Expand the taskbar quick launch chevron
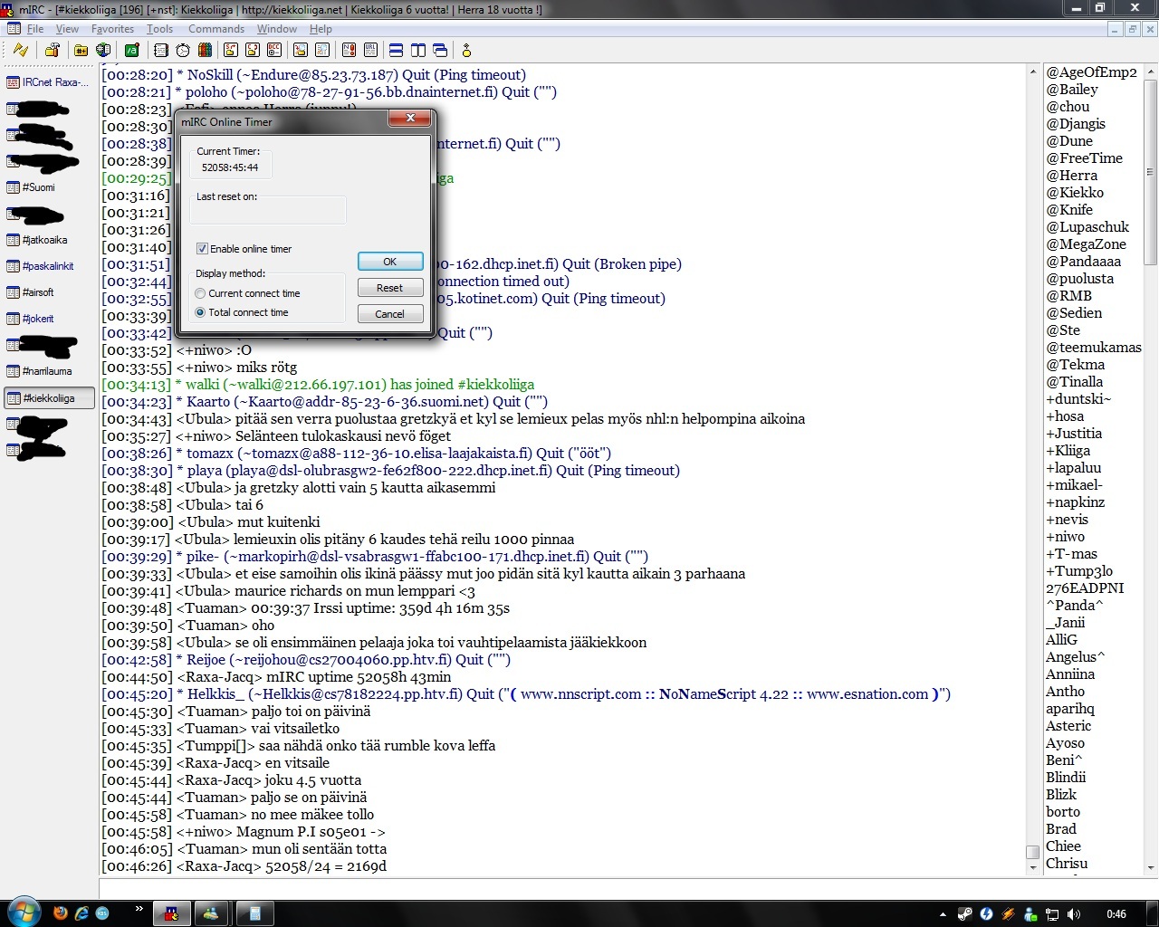 pos(139,909)
